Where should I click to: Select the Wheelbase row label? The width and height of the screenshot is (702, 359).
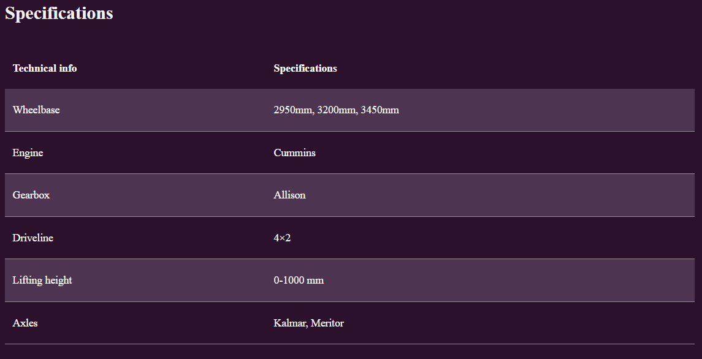coord(36,110)
